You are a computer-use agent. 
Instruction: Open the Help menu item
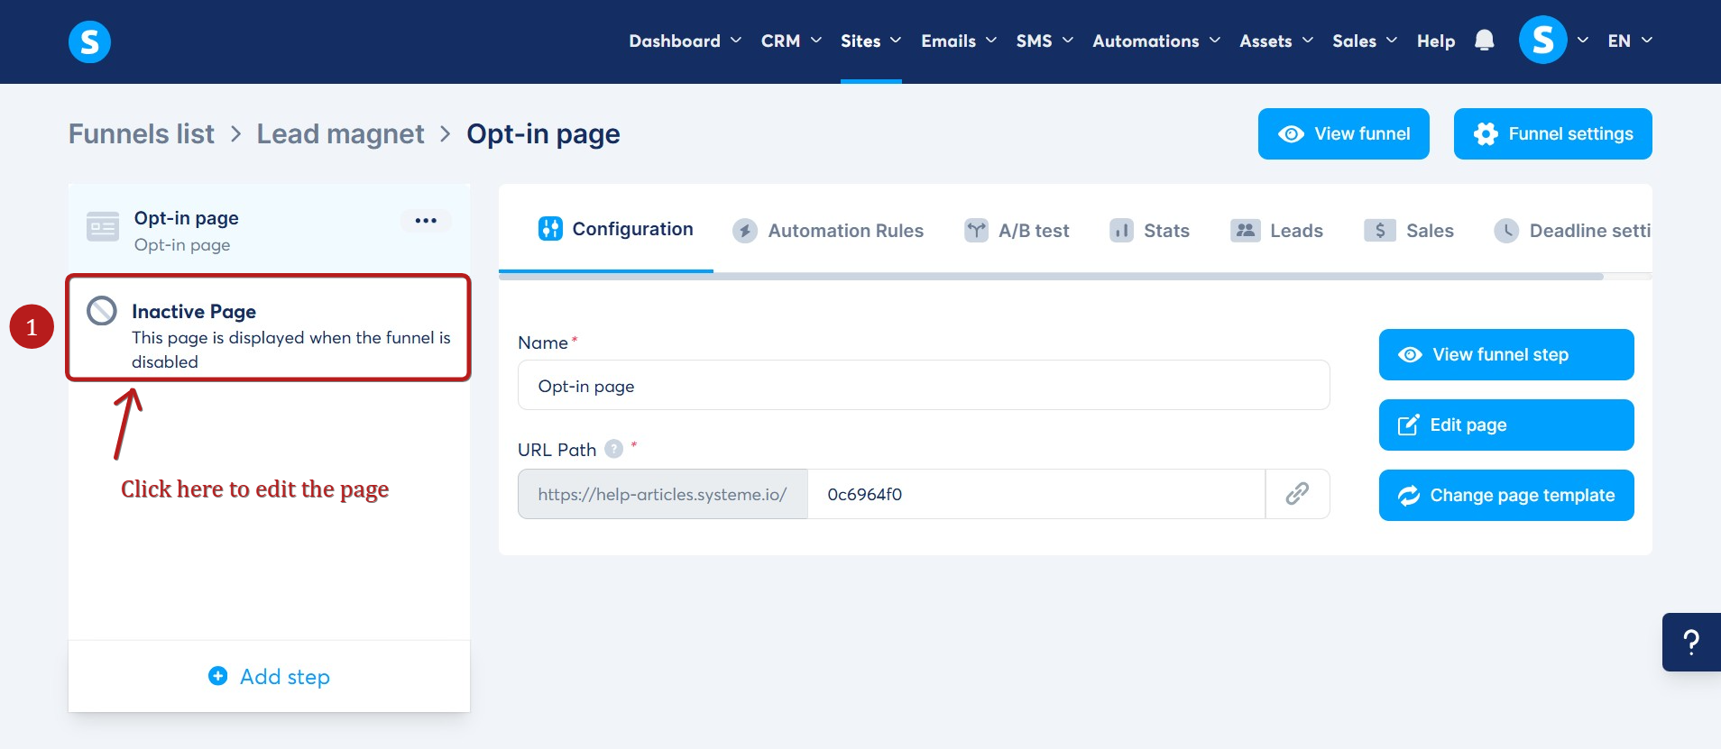point(1436,41)
